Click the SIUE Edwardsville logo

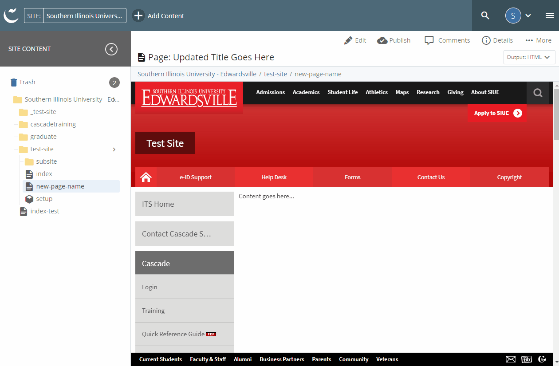(189, 98)
